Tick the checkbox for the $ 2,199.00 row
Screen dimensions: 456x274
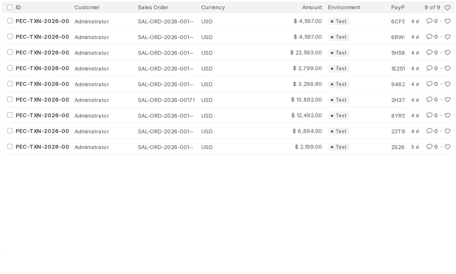pyautogui.click(x=10, y=146)
